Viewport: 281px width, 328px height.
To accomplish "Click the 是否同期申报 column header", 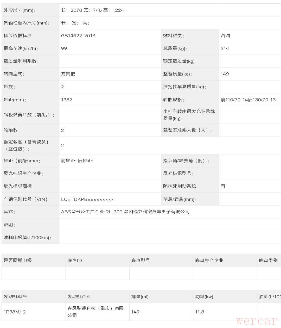I will [x=18, y=260].
